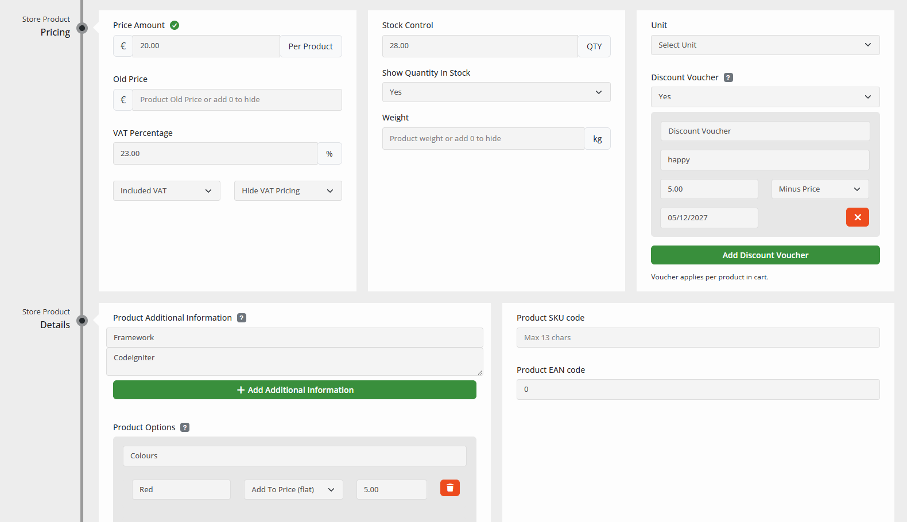Click the voucher code field containing happy

pyautogui.click(x=765, y=160)
